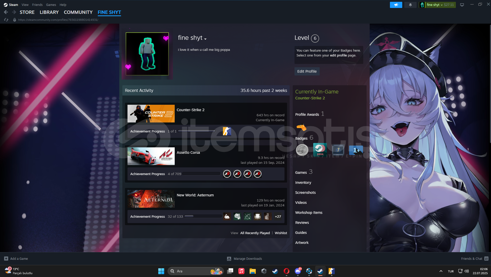Open the Windows Start menu

pos(161,271)
